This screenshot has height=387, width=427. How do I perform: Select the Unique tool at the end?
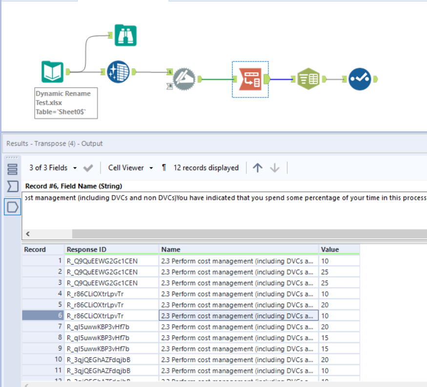(x=360, y=78)
